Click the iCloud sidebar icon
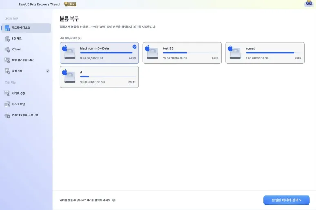 coord(7,49)
